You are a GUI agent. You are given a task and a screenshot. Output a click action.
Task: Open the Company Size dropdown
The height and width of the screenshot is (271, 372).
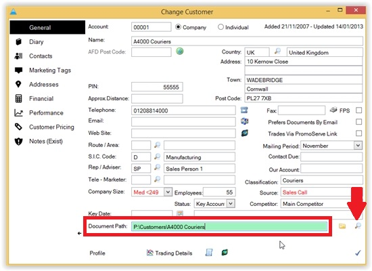pyautogui.click(x=168, y=192)
